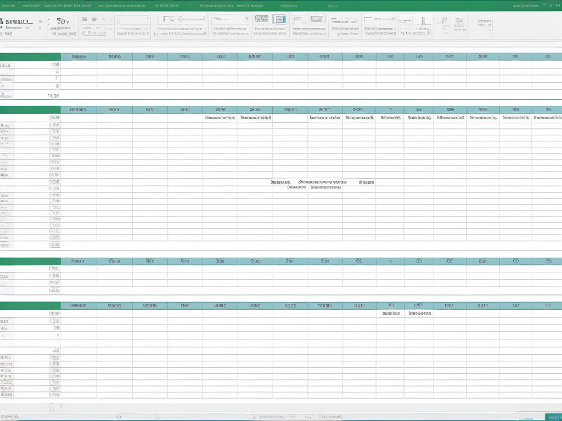
Task: Click the zoom slider area in bottom status bar
Action: [x=329, y=417]
